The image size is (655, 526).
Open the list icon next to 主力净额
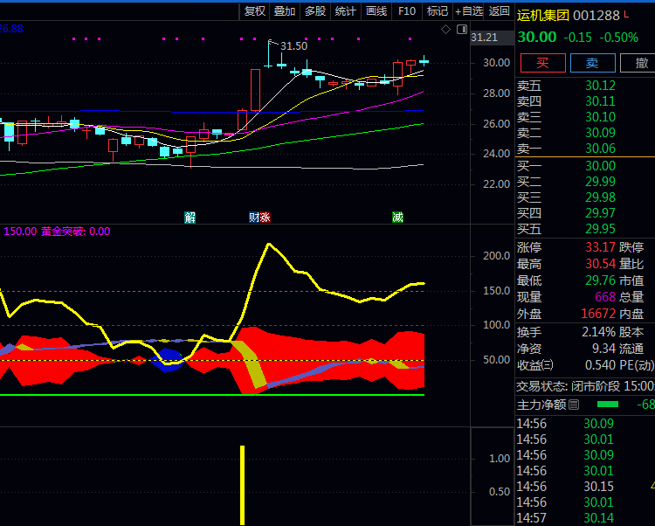574,405
